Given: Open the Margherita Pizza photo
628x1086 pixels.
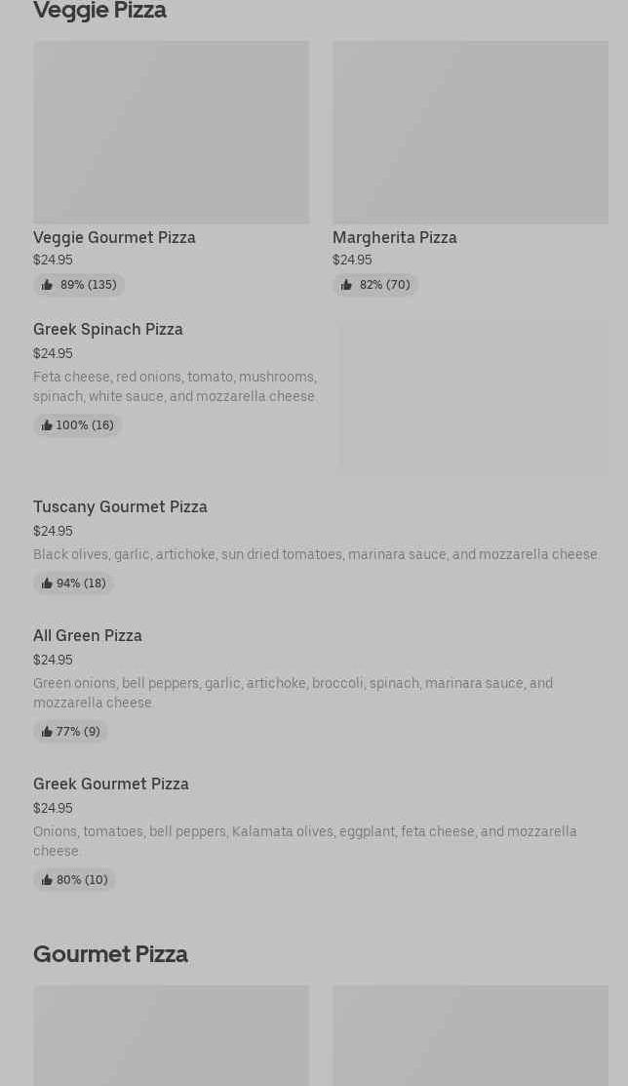Looking at the screenshot, I should coord(470,133).
